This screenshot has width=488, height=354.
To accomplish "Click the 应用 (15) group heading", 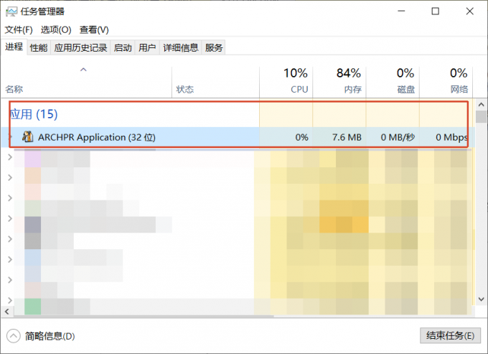I will (34, 114).
